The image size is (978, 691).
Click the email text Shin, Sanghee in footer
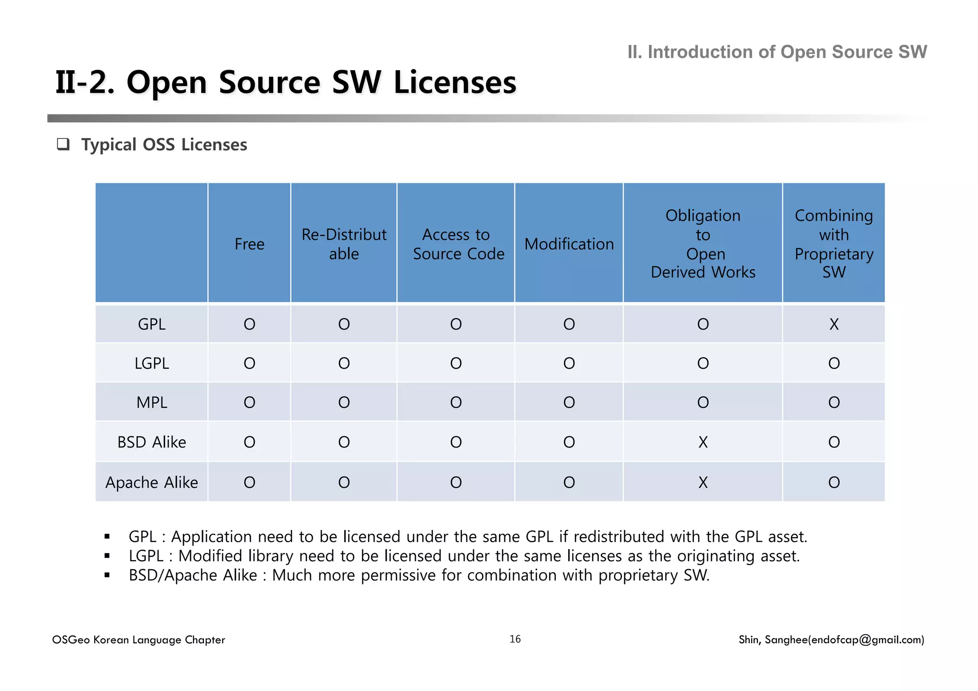tap(831, 639)
